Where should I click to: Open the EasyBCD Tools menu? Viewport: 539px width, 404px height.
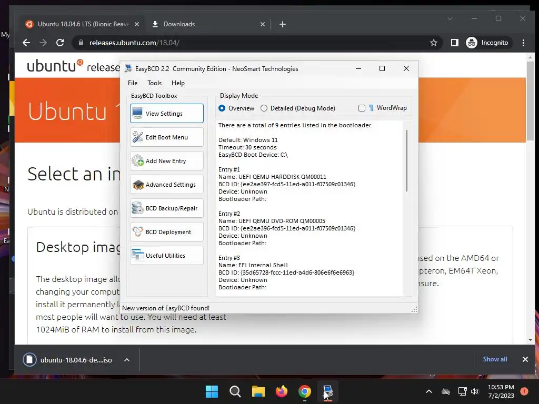[x=154, y=83]
